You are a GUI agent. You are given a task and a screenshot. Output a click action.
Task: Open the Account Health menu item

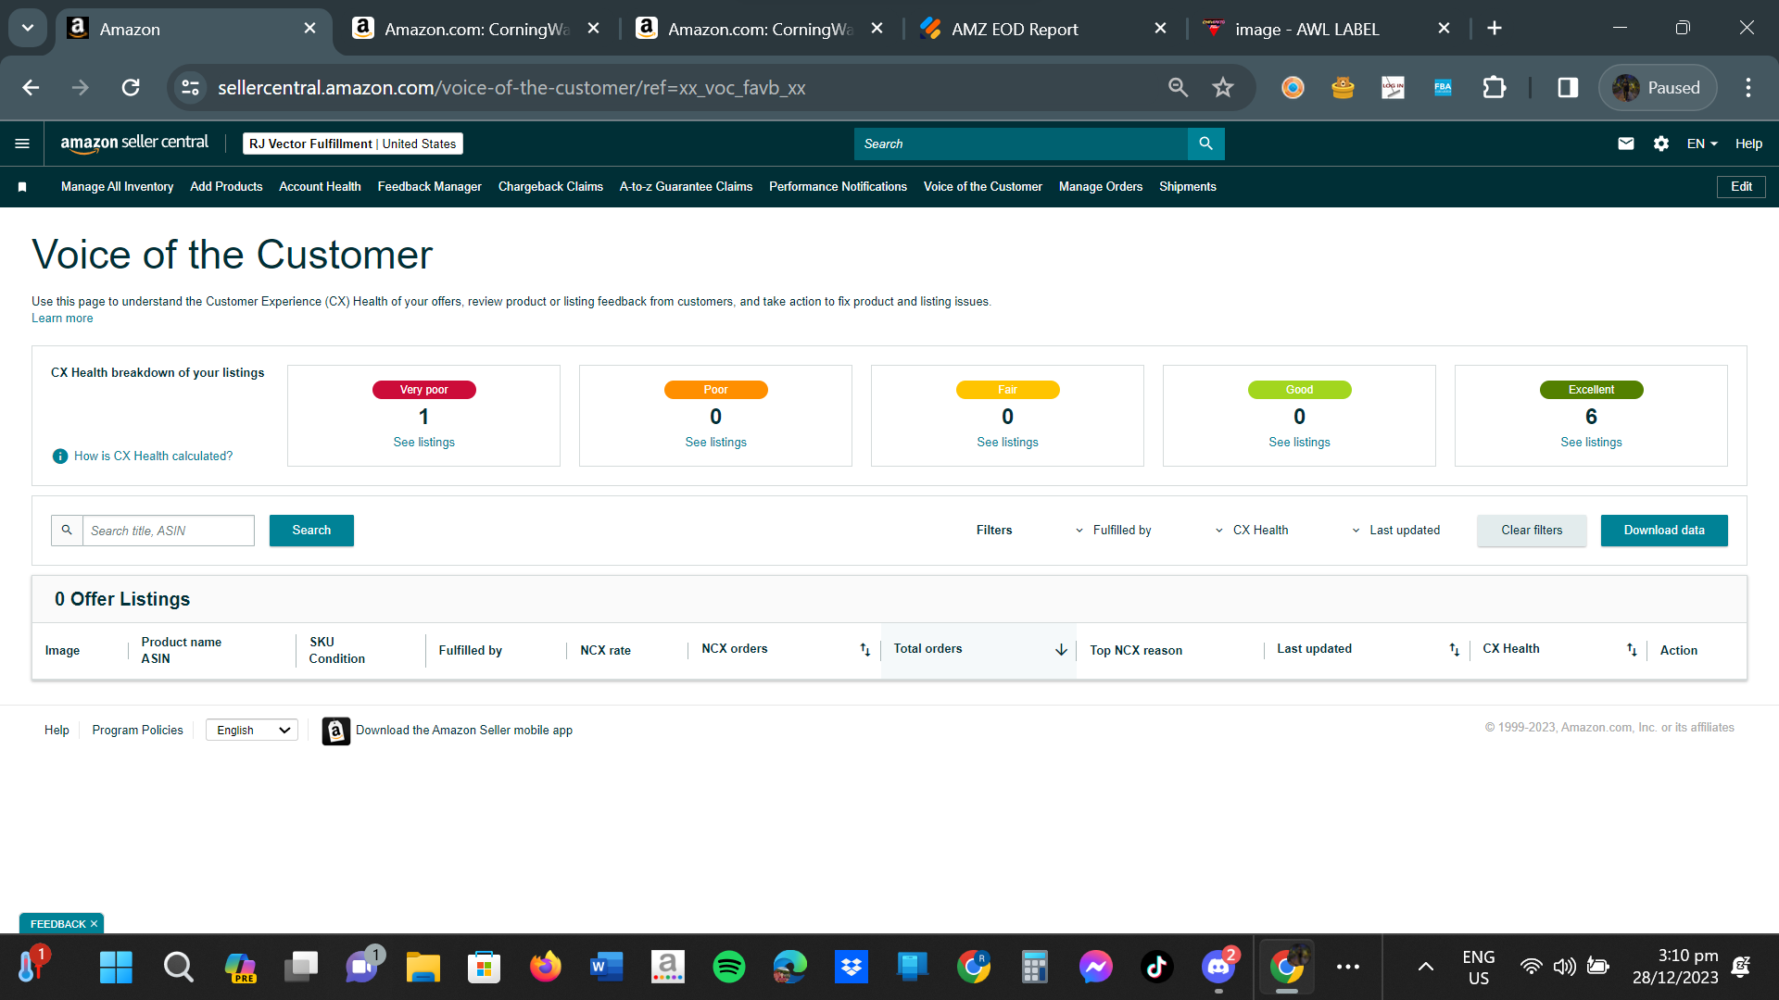click(x=320, y=187)
